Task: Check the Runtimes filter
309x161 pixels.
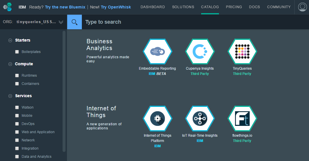Action: 17,75
